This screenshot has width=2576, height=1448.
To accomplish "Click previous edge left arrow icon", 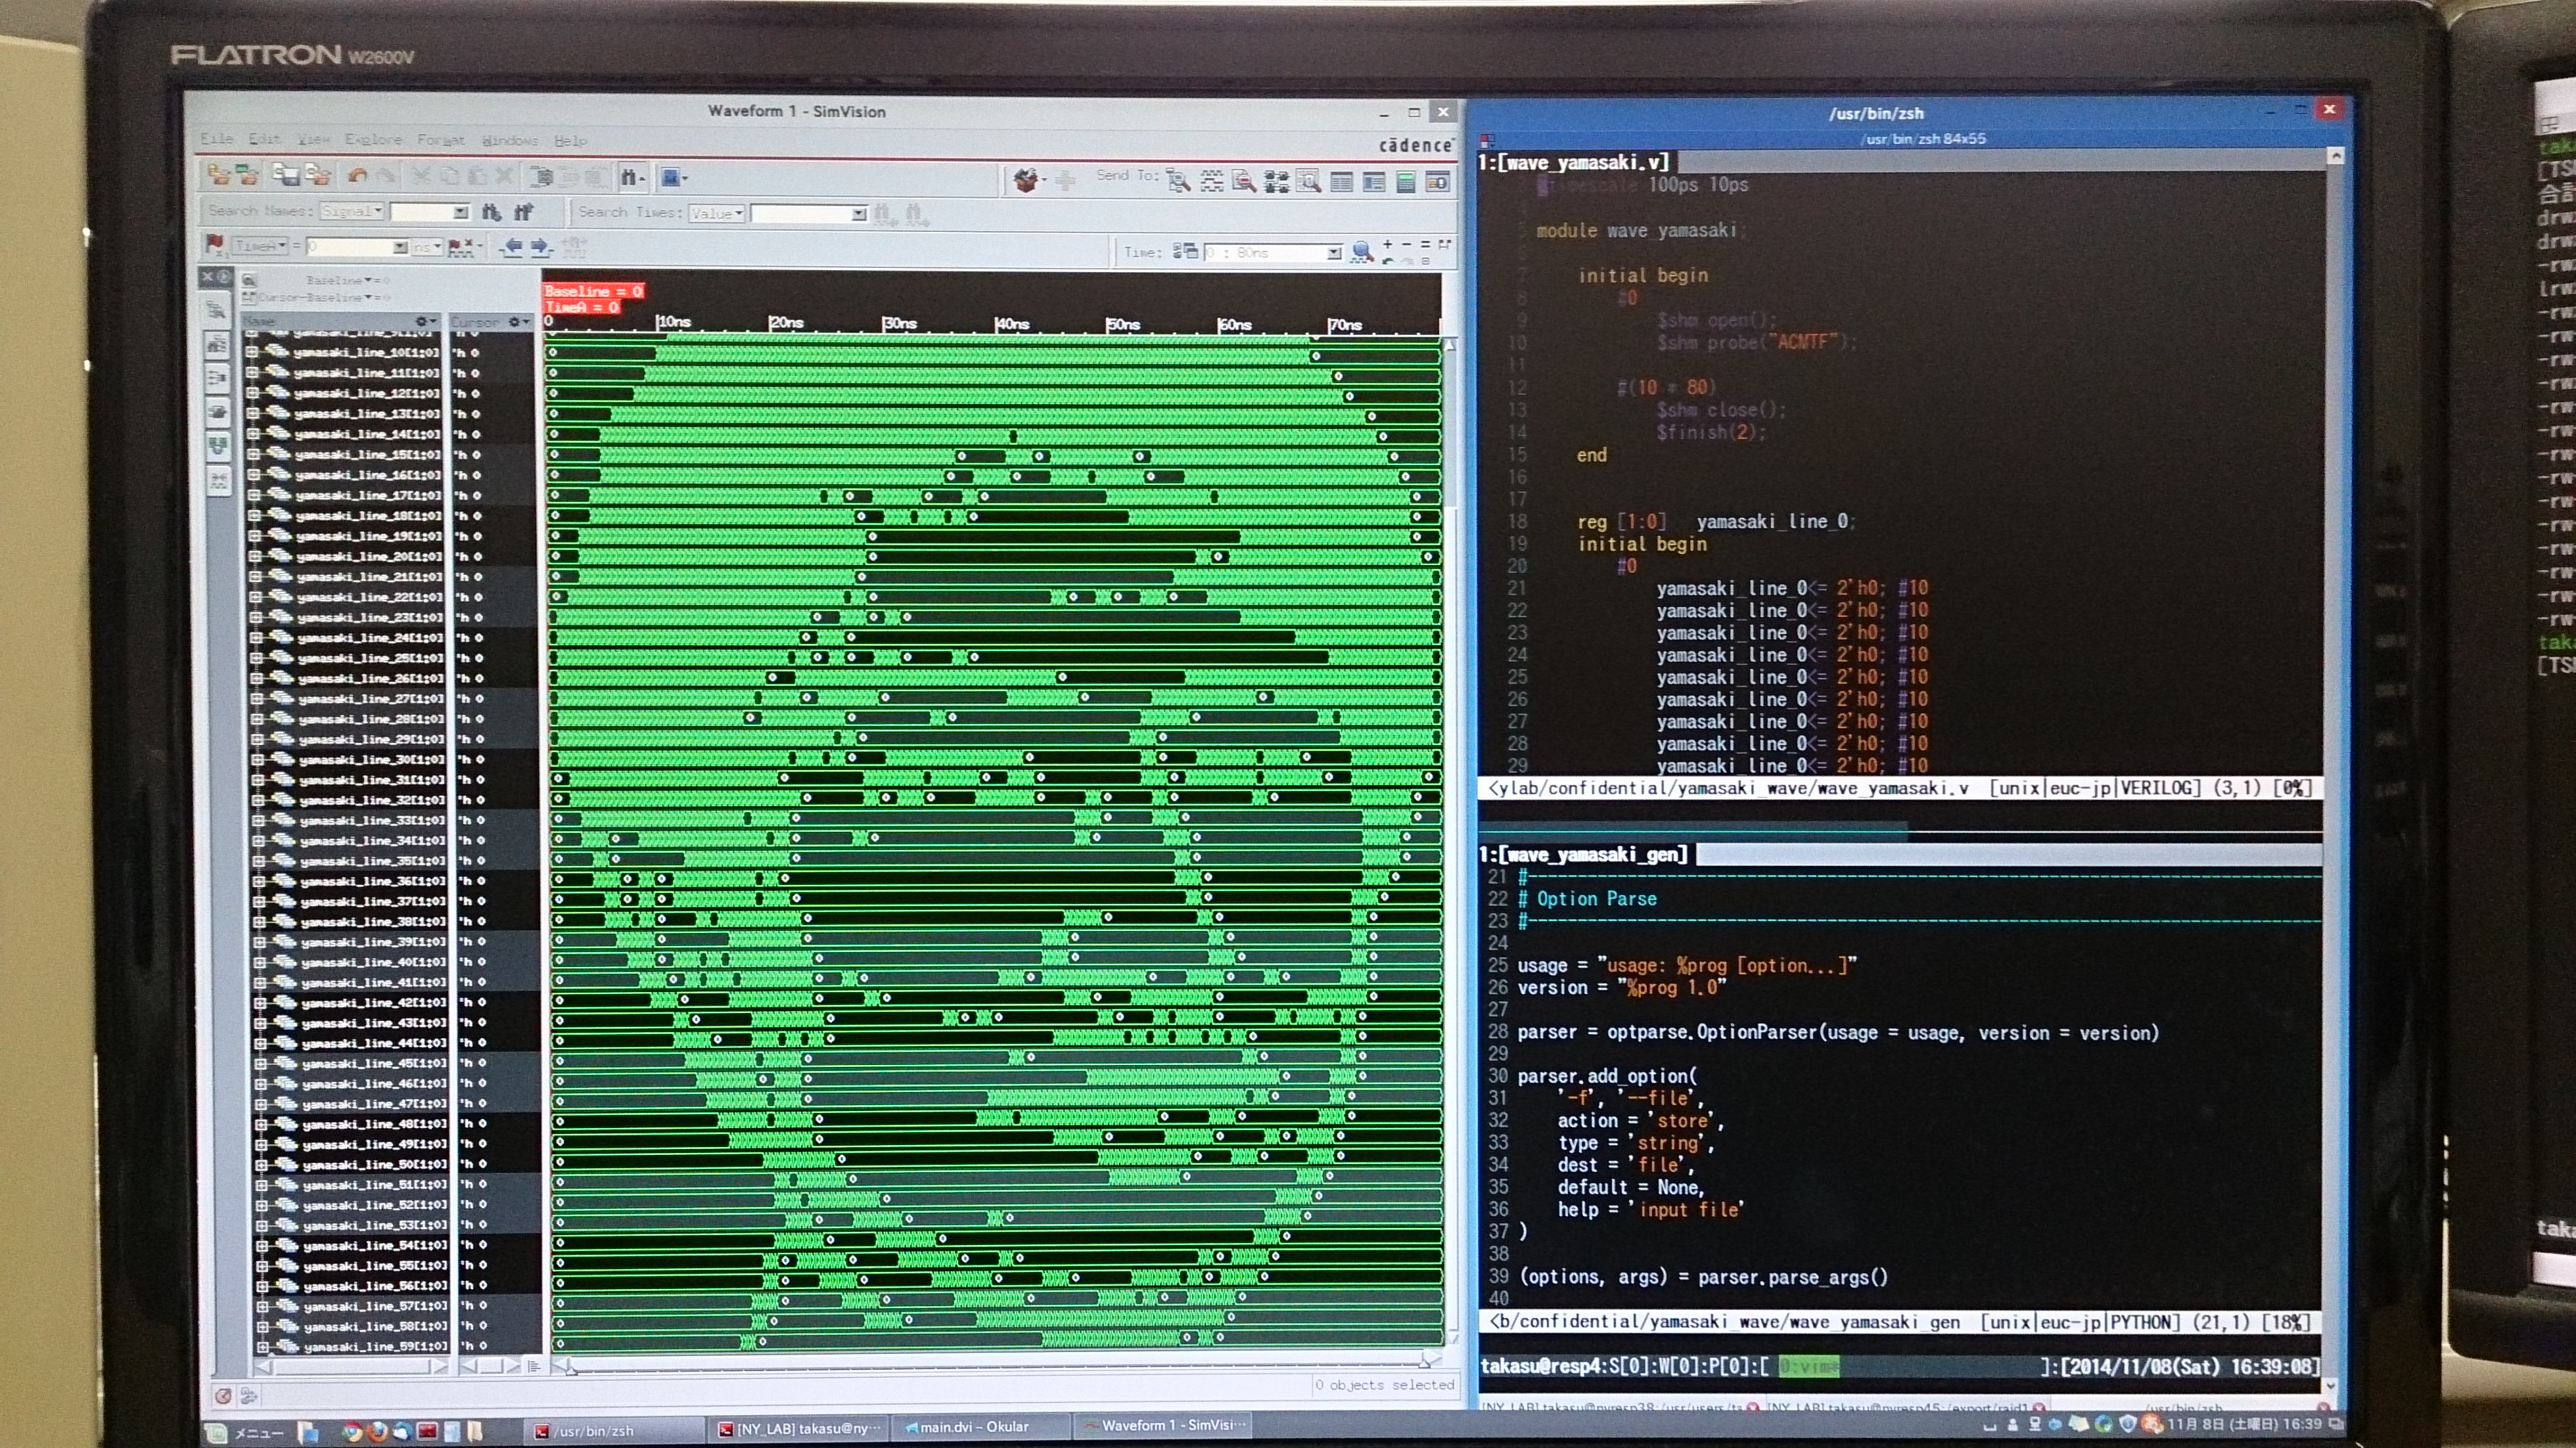I will tap(512, 246).
